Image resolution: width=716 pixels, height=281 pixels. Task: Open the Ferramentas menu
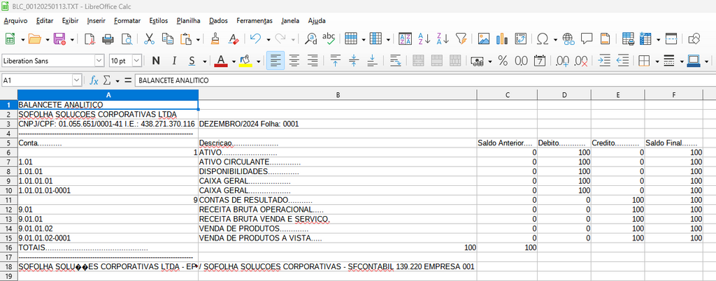[x=254, y=21]
